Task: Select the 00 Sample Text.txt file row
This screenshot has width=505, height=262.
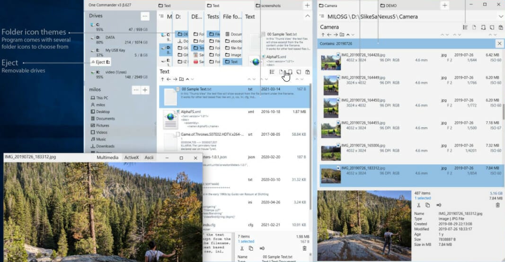Action: [x=234, y=96]
